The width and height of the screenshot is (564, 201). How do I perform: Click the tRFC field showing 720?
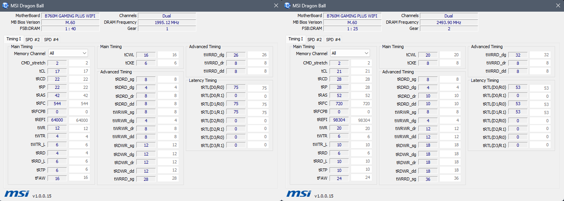339,104
